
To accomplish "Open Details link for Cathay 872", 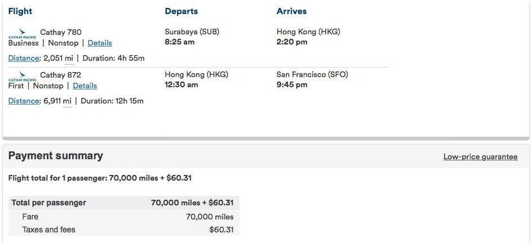I will (85, 86).
